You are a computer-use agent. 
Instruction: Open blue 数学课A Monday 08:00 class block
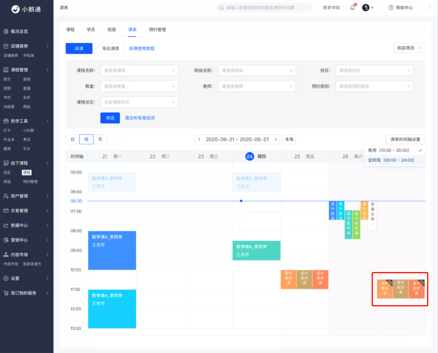112,250
